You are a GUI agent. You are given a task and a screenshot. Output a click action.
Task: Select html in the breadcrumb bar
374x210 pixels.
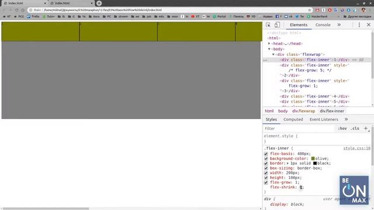click(x=269, y=111)
